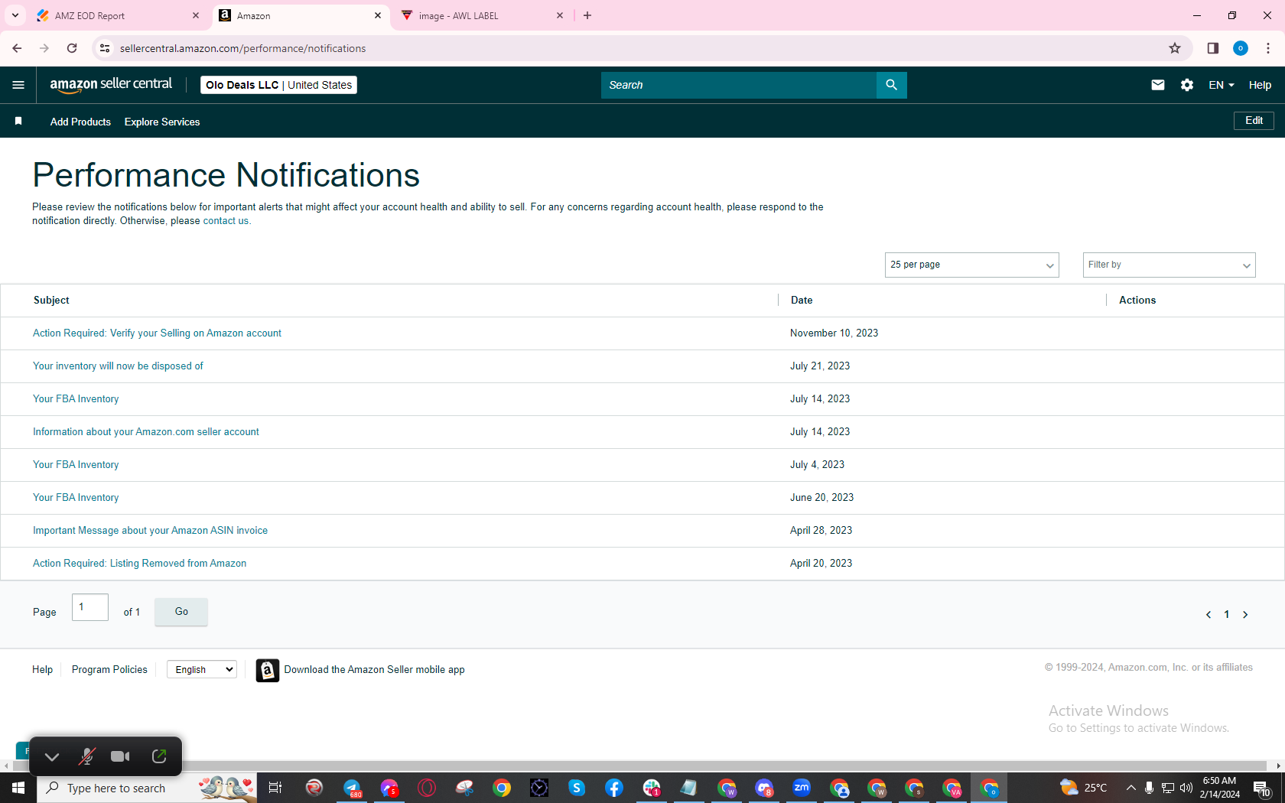Open Task View on the taskbar

(x=275, y=788)
